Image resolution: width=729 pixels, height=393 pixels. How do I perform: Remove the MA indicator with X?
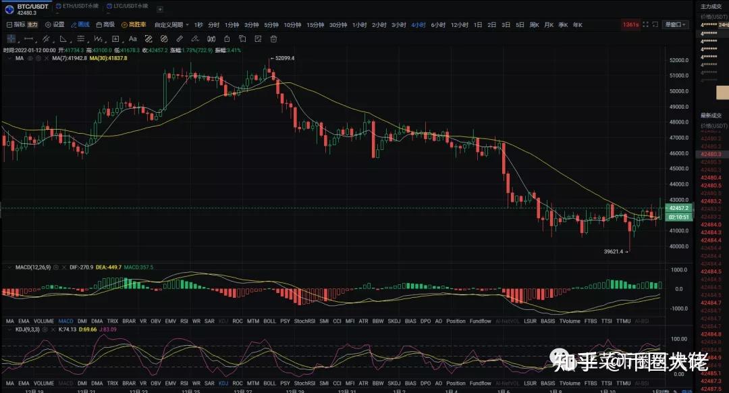click(x=47, y=58)
